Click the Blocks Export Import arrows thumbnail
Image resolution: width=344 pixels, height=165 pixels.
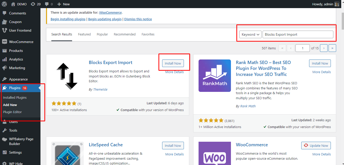(x=67, y=76)
